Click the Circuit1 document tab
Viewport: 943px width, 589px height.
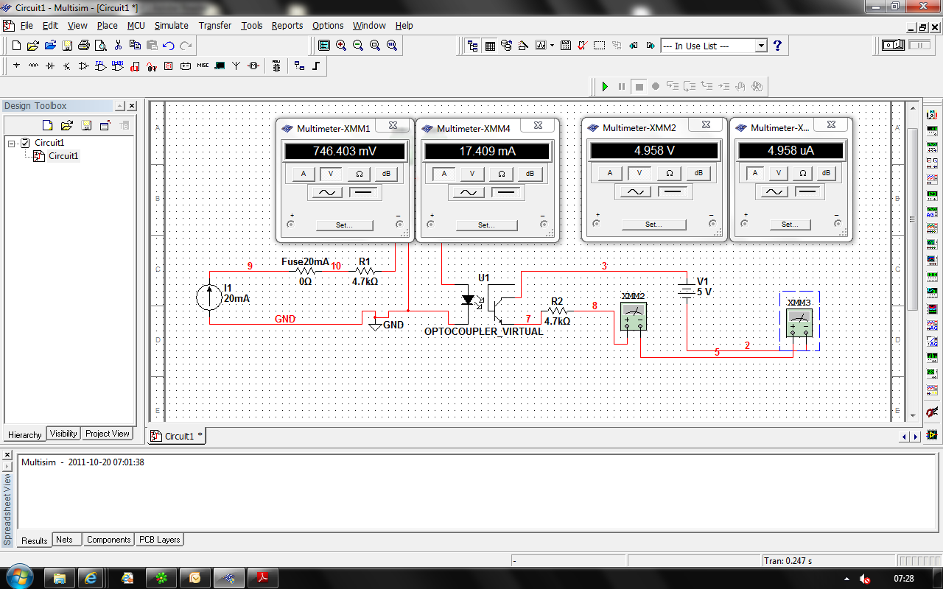click(178, 436)
